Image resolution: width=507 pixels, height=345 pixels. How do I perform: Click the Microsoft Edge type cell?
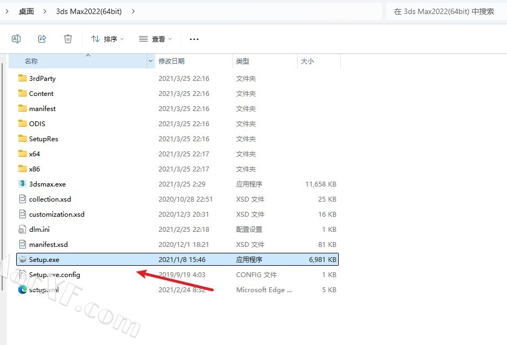click(264, 290)
